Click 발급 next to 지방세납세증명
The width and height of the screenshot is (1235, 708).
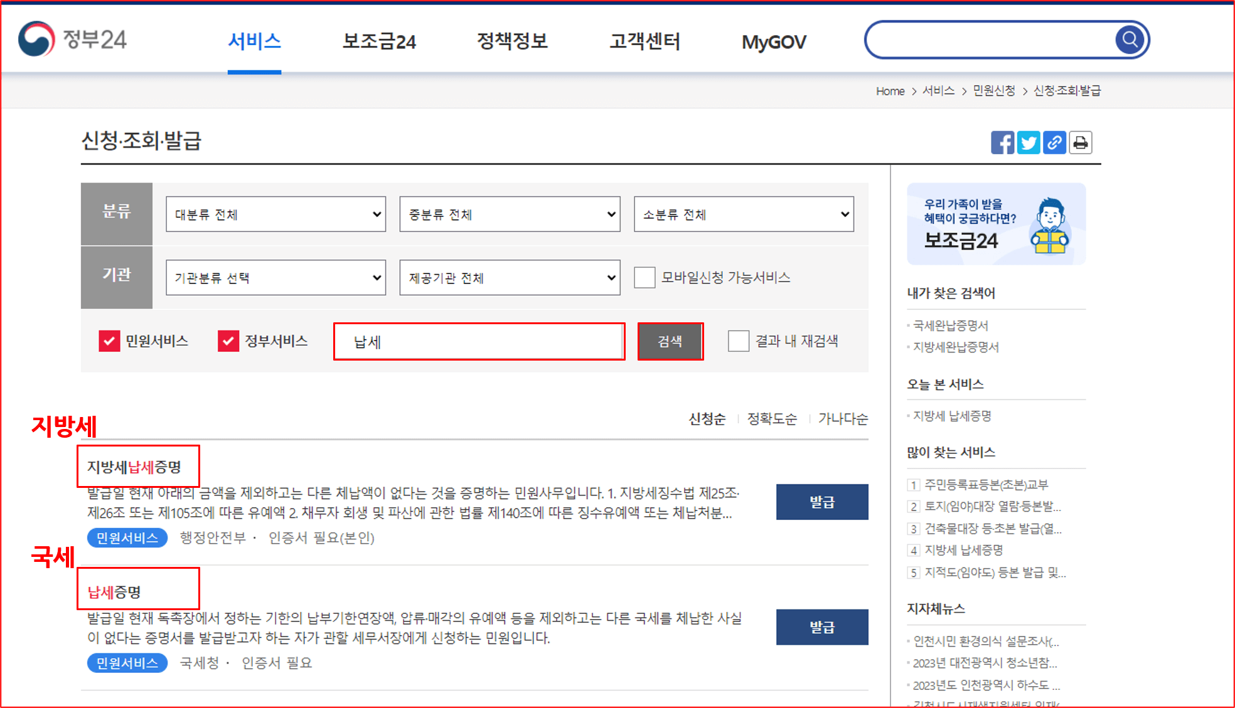pos(822,502)
